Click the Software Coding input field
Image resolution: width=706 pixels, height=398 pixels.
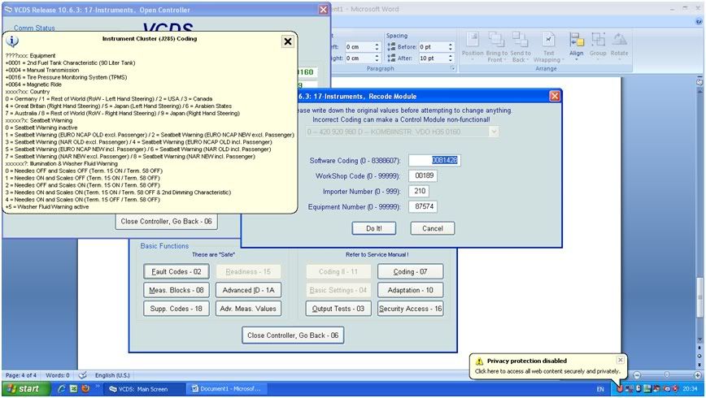pos(434,160)
